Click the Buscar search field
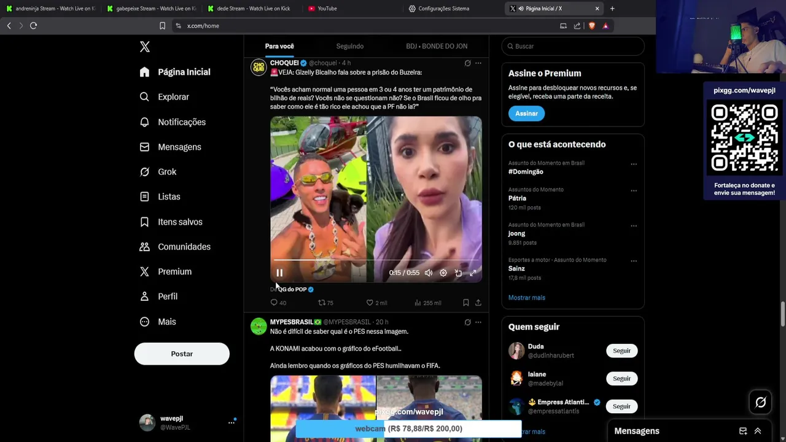The image size is (786, 442). pyautogui.click(x=573, y=46)
